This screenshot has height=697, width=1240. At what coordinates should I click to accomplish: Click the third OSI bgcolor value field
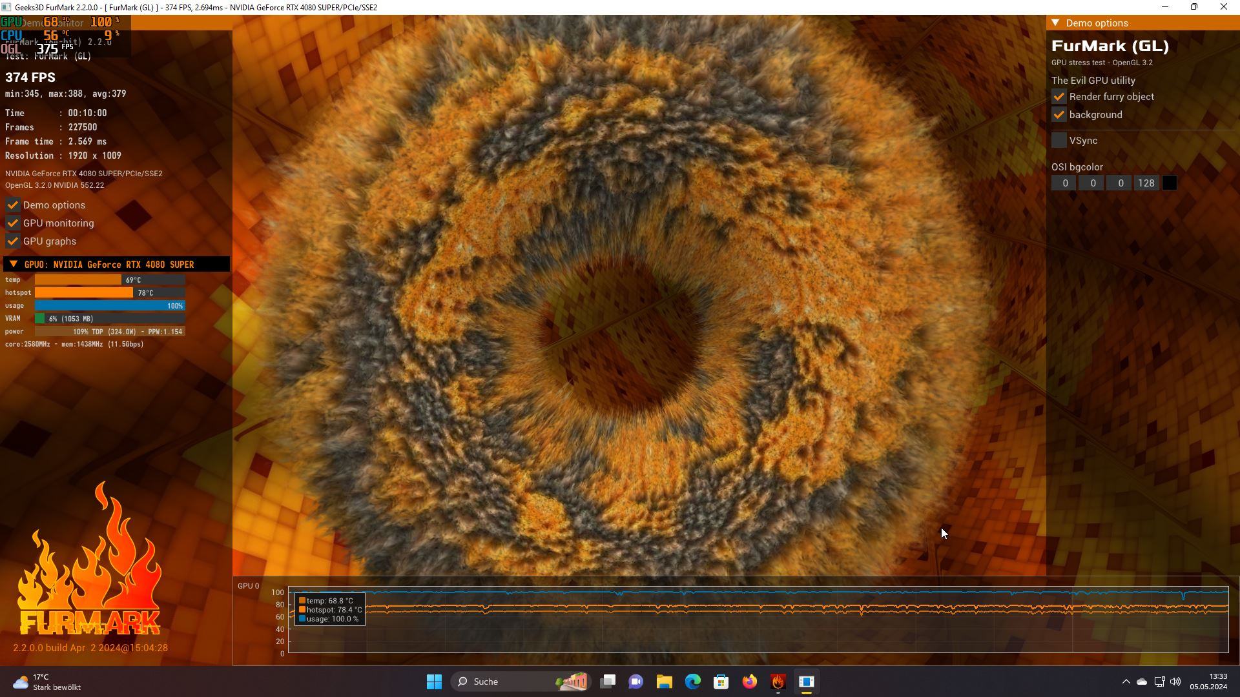[x=1120, y=183]
